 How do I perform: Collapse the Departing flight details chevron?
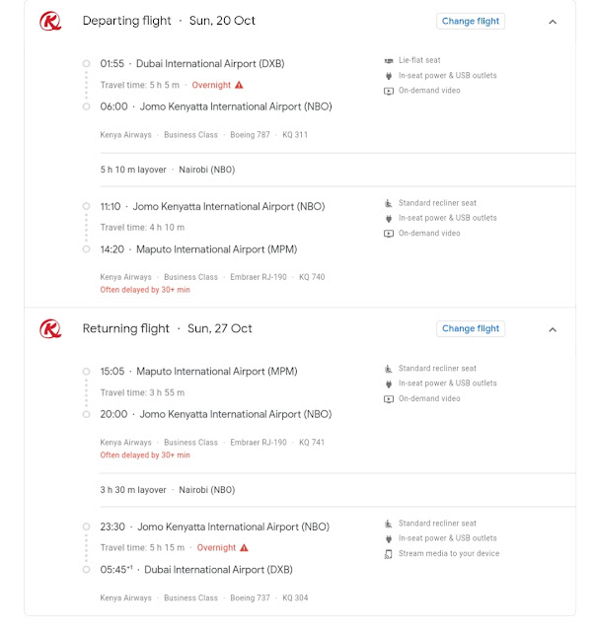(553, 22)
